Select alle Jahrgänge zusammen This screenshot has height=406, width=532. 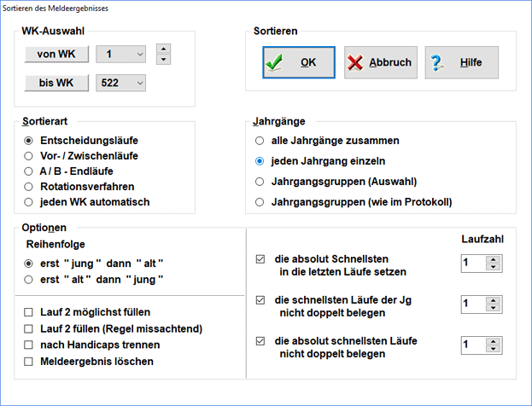(260, 140)
